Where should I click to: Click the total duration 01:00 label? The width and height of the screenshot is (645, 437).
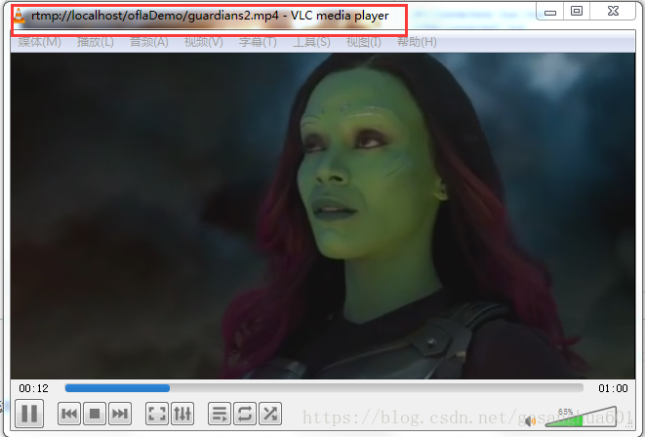point(613,388)
